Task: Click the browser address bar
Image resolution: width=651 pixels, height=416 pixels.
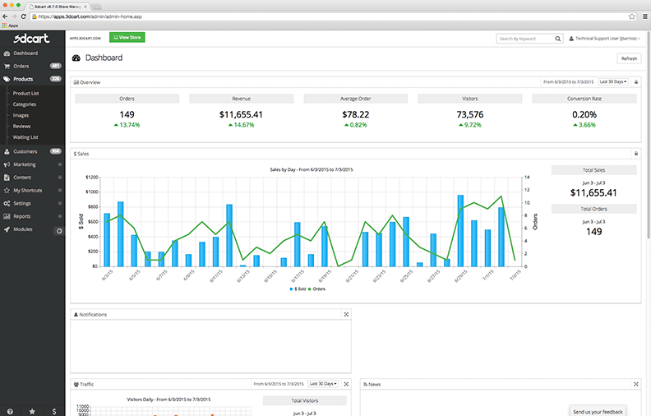Action: pos(330,16)
